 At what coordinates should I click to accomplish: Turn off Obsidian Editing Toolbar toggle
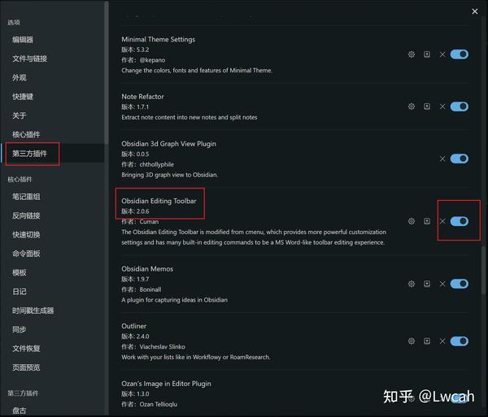point(459,221)
